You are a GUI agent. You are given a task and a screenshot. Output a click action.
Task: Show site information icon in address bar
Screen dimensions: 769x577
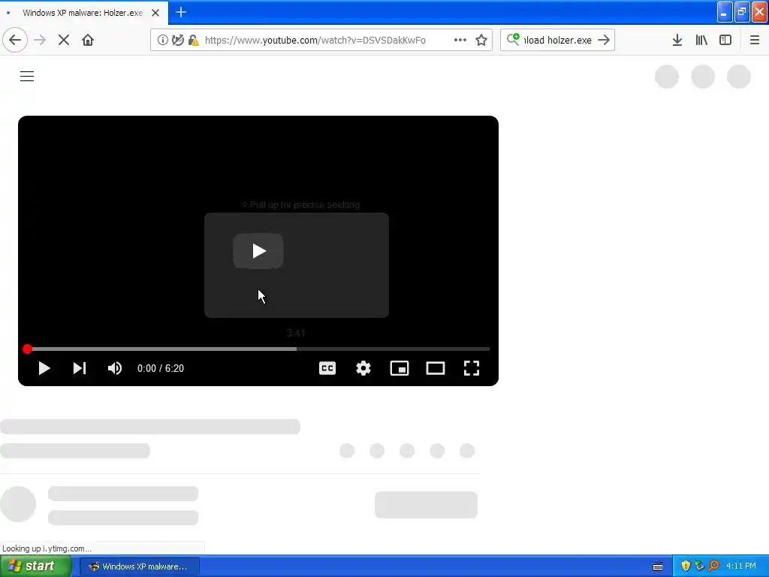[x=163, y=40]
